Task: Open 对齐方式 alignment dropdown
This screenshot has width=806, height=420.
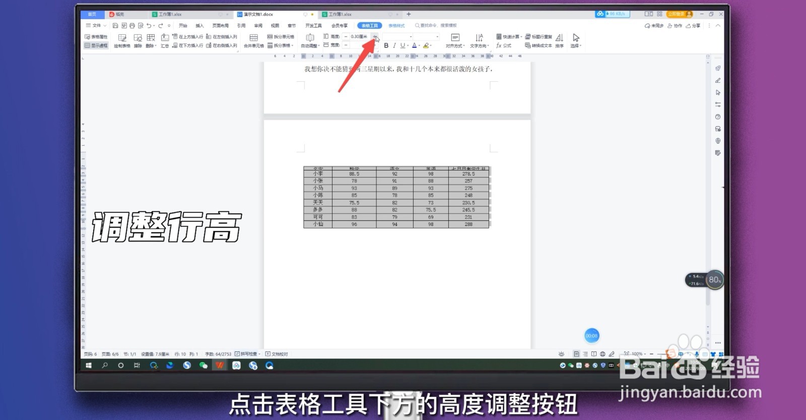Action: click(455, 41)
